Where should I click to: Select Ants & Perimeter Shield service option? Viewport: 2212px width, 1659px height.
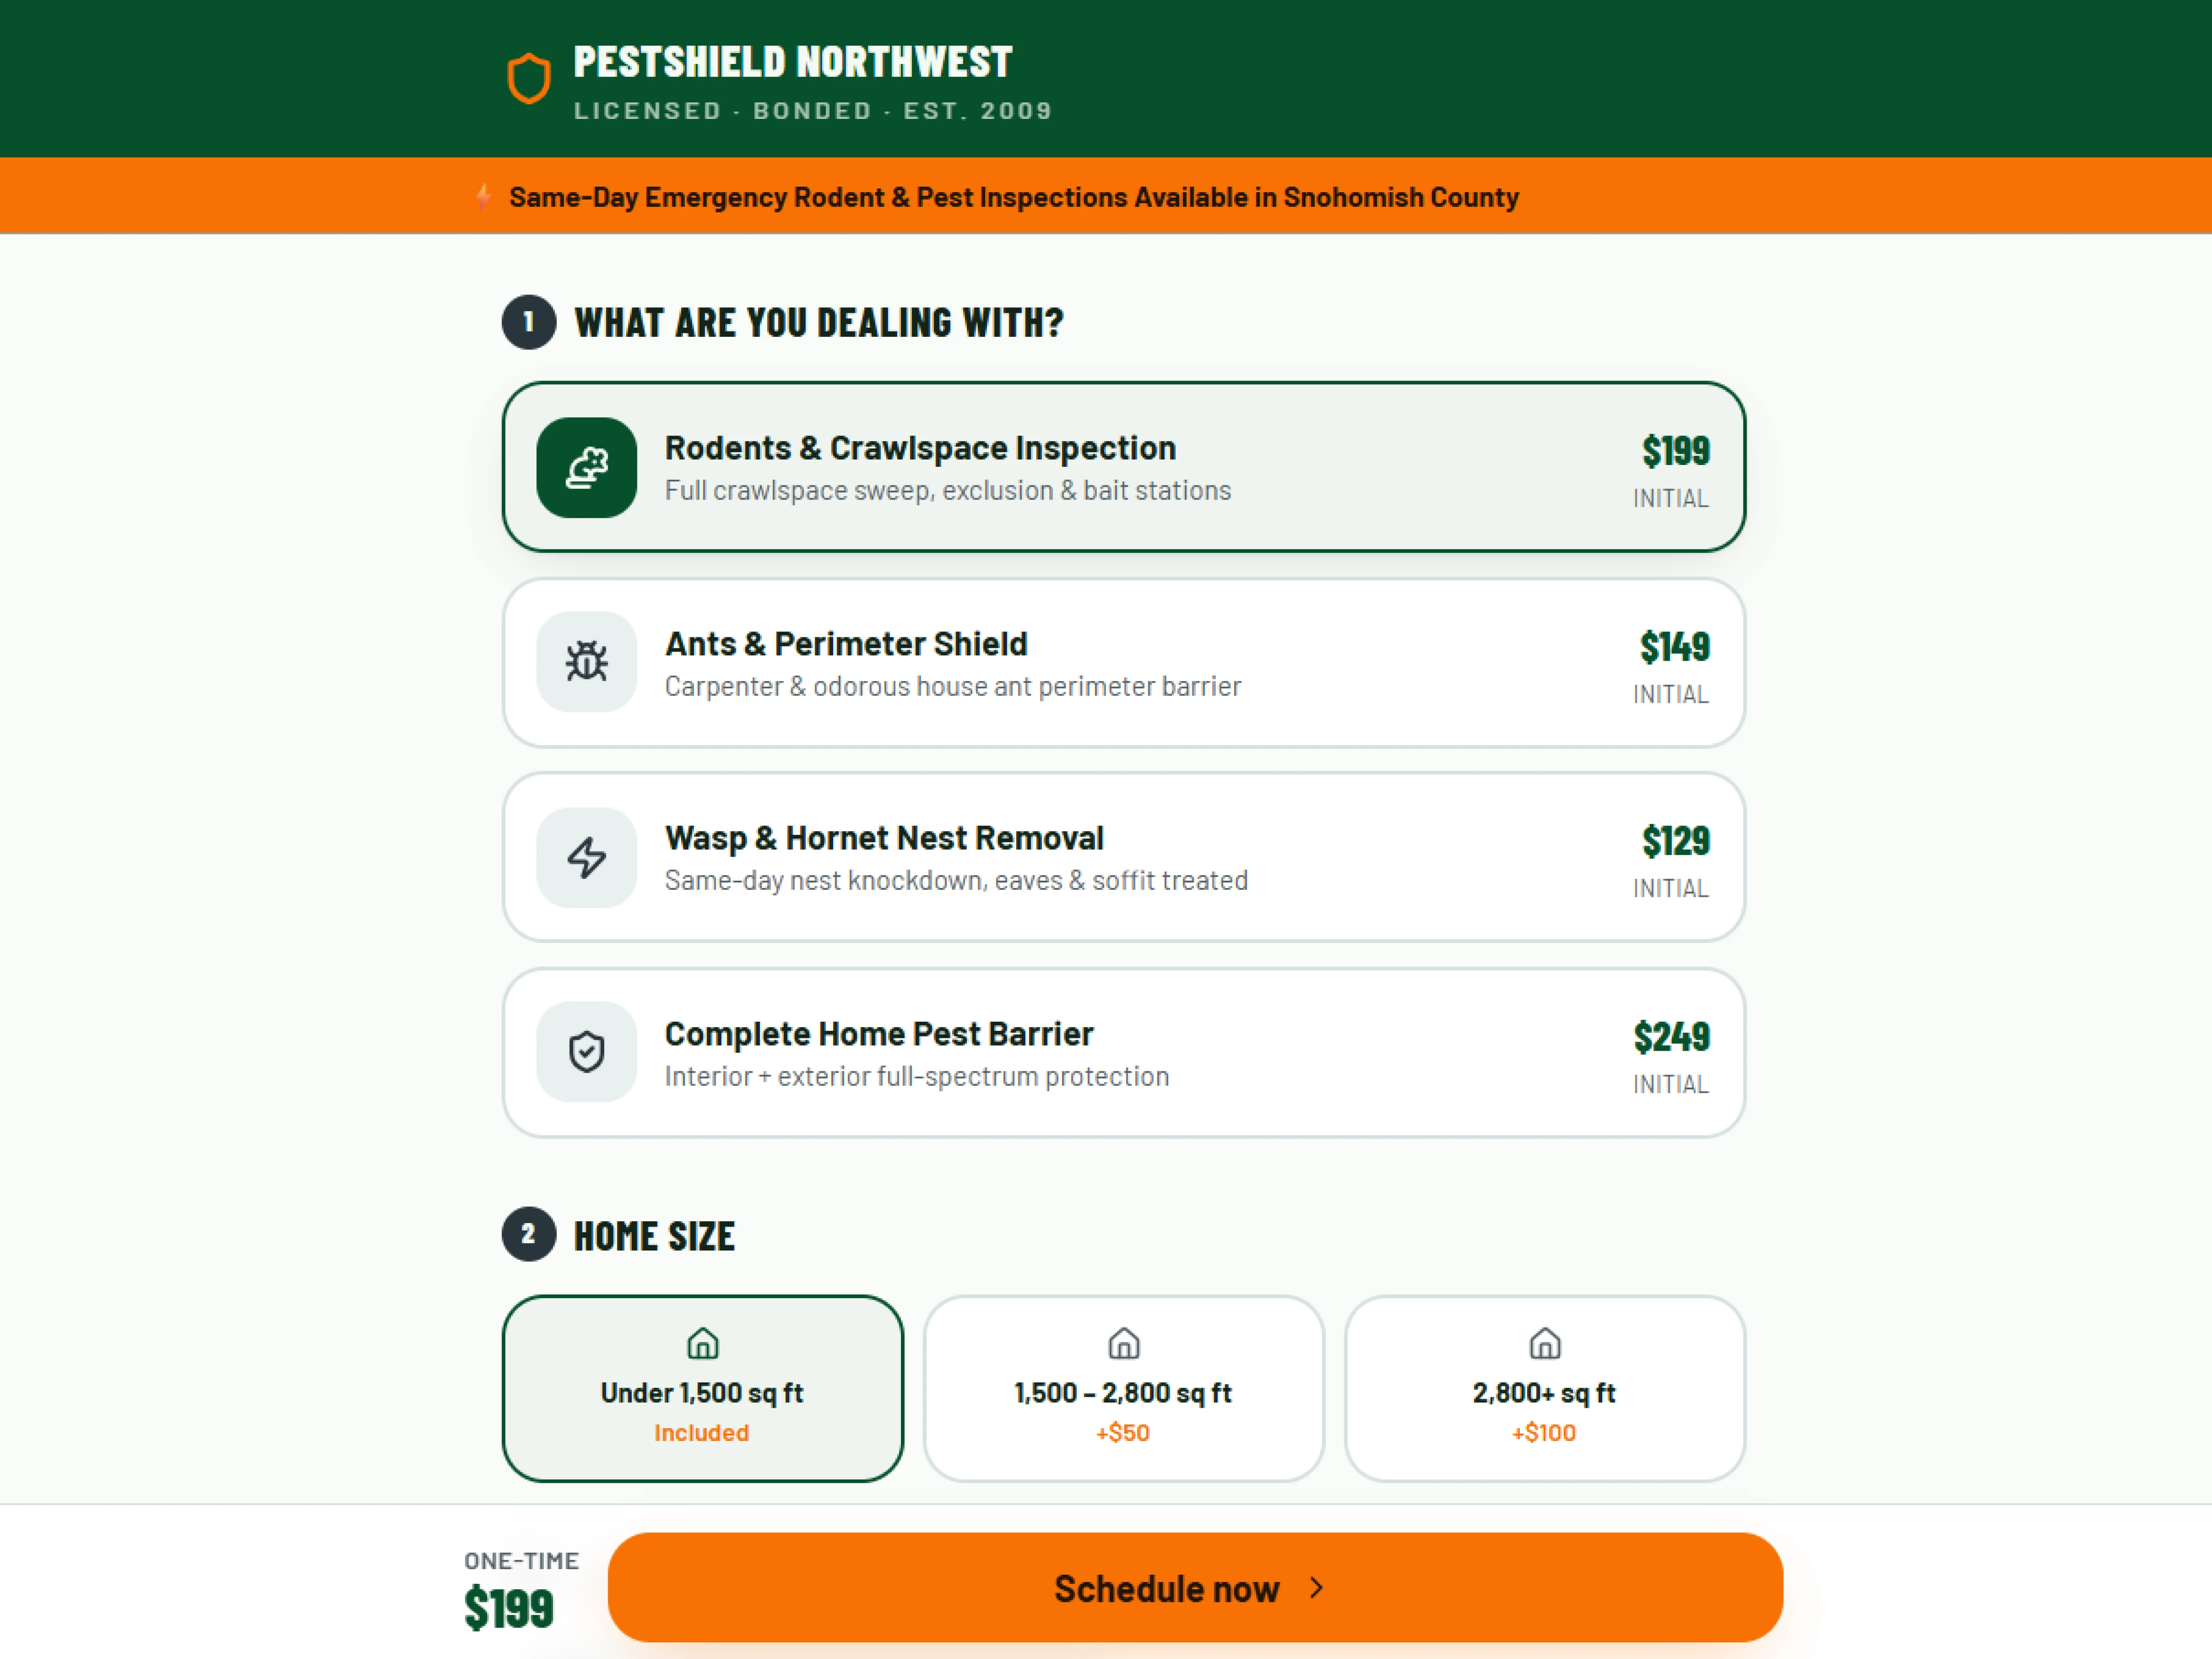click(x=1124, y=662)
